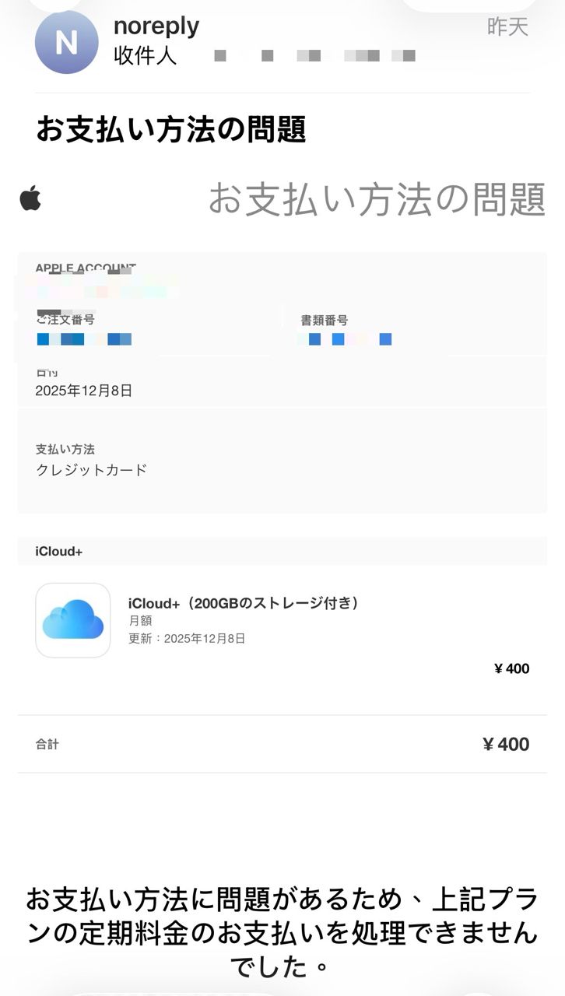Tap the payment problem message paragraph
The height and width of the screenshot is (996, 565).
point(282,932)
